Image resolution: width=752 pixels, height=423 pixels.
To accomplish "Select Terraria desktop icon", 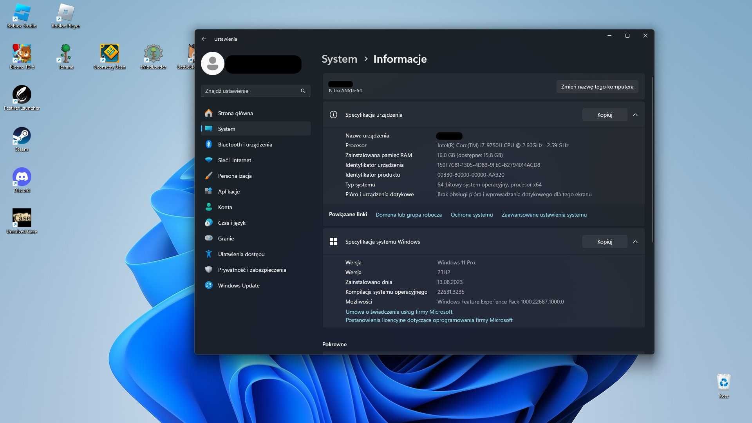I will tap(66, 57).
